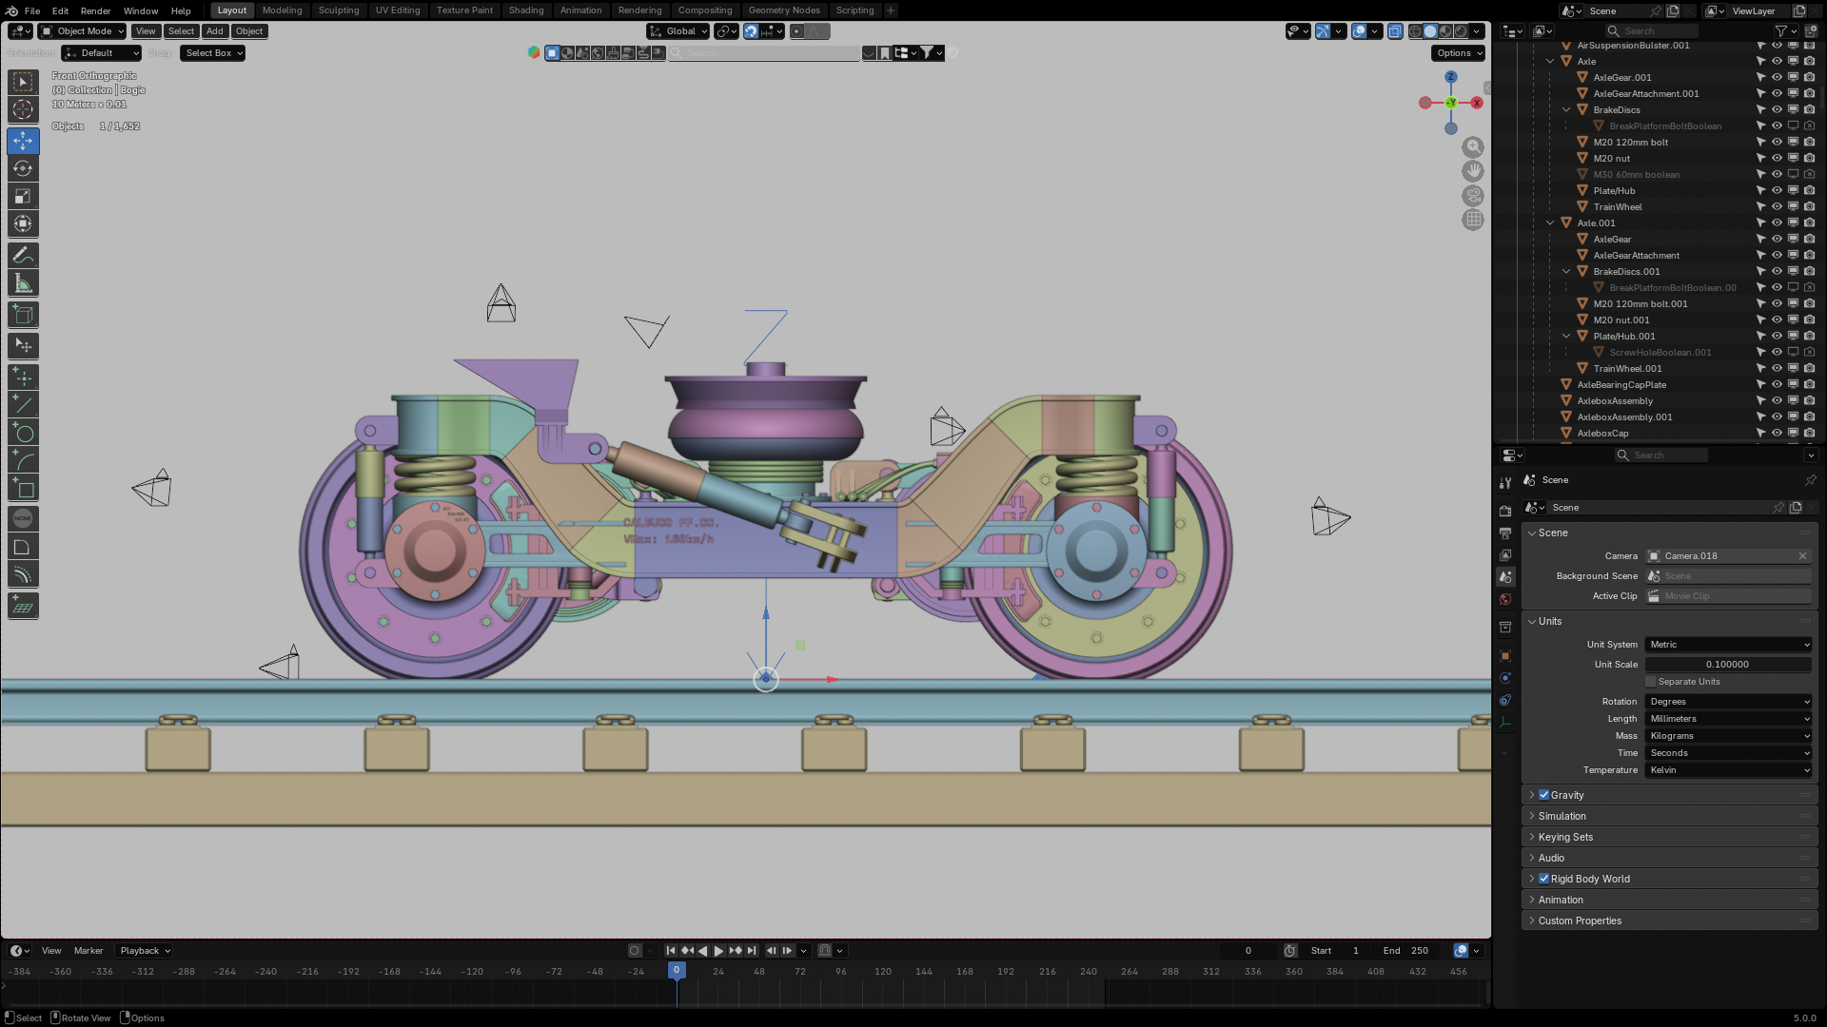
Task: Click the Select Box drag dropdown
Action: pyautogui.click(x=213, y=53)
